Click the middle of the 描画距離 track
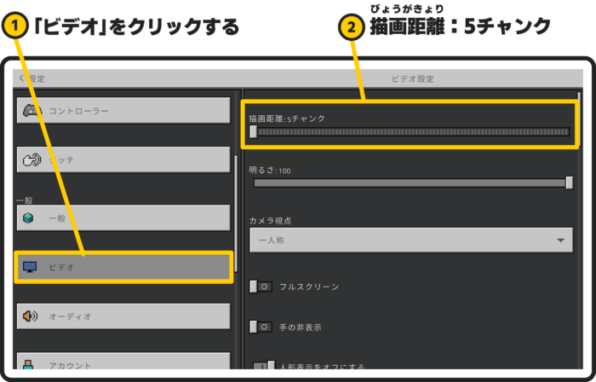The image size is (596, 382). tap(411, 132)
